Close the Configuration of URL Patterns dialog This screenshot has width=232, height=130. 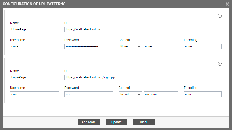pos(227,4)
